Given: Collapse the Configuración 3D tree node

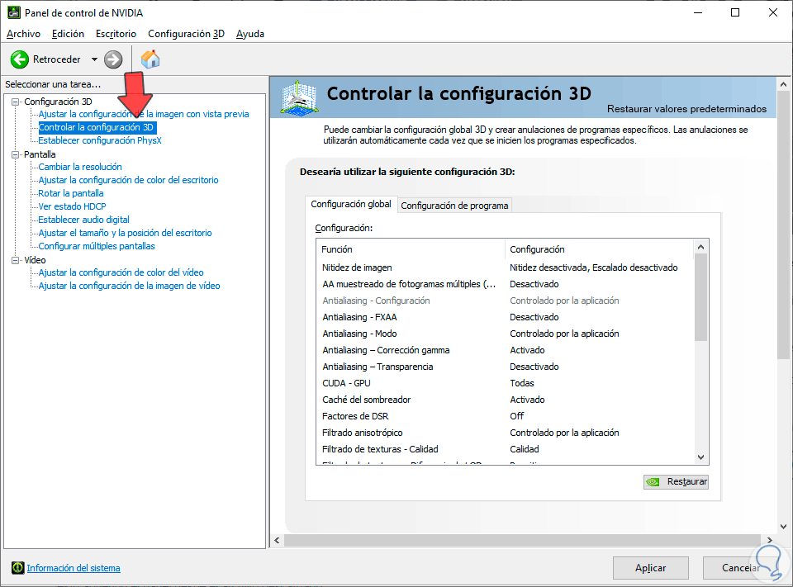Looking at the screenshot, I should click(15, 102).
